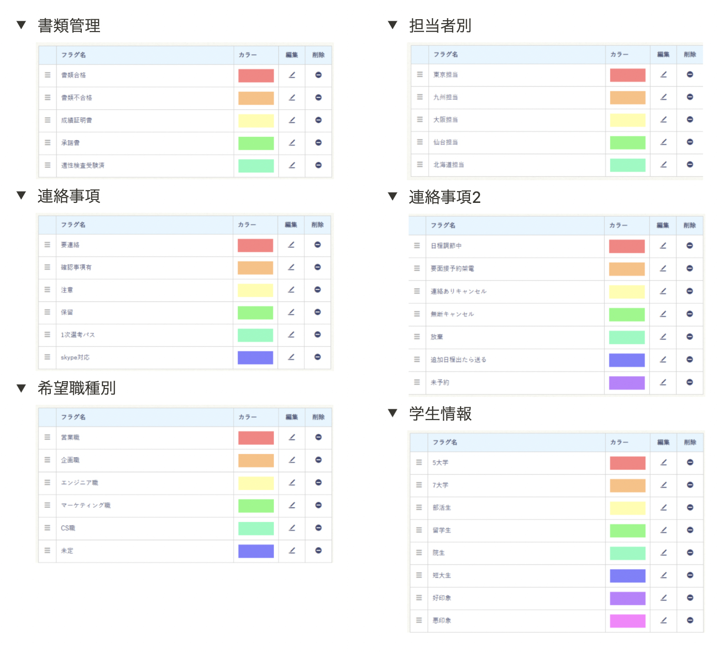
Task: Click the edit pencil for 書類合格
Action: pyautogui.click(x=292, y=75)
